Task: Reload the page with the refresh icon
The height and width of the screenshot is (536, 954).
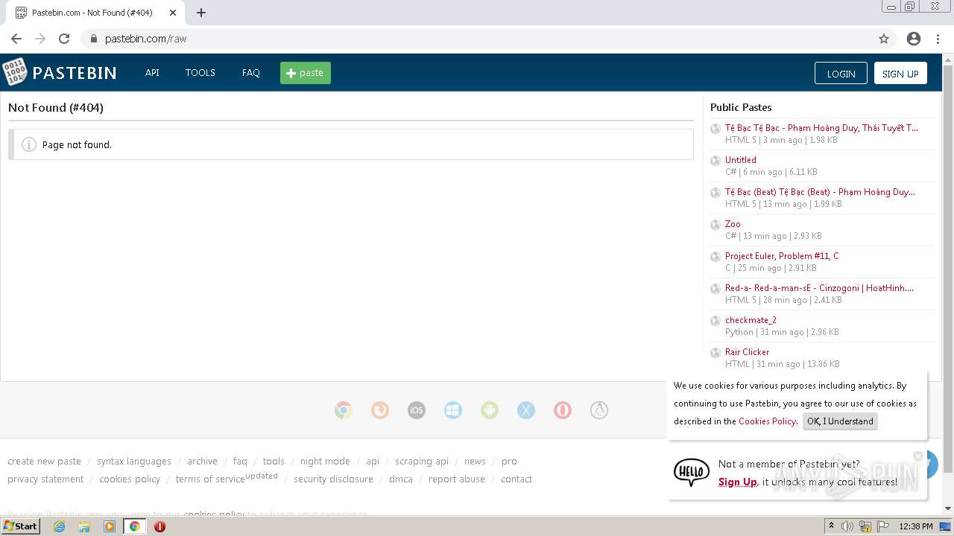Action: [64, 39]
